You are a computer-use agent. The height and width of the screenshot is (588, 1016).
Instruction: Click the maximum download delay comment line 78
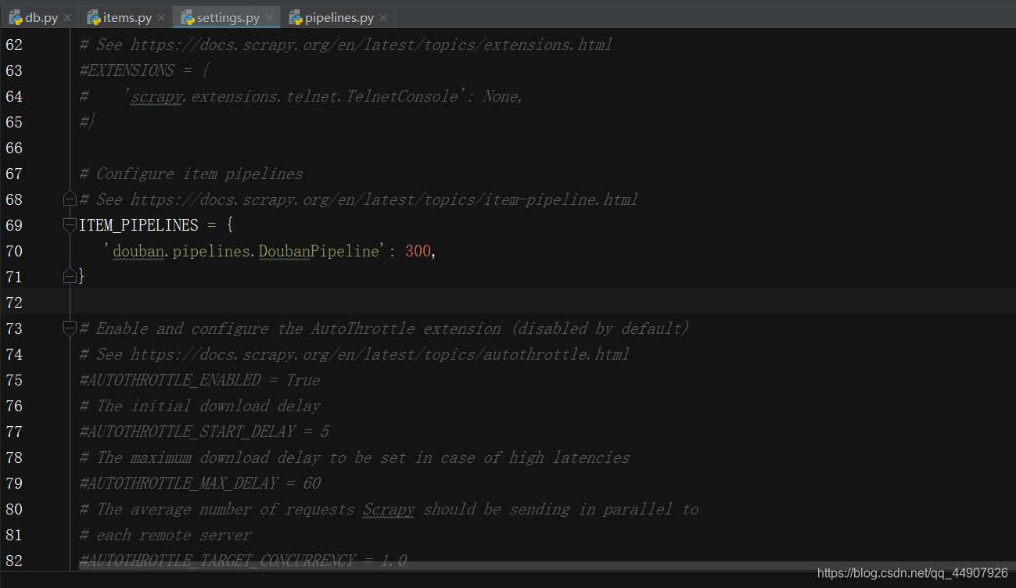(354, 457)
